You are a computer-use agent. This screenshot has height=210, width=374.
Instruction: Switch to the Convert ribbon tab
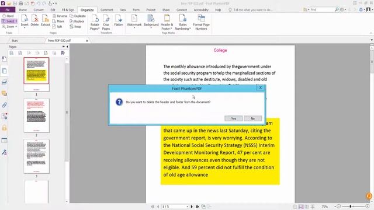coord(39,10)
